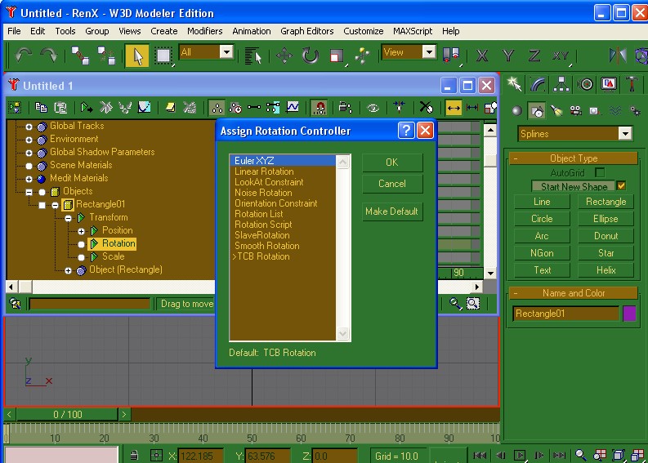The height and width of the screenshot is (463, 648).
Task: Activate the Select and Rotate tool
Action: point(311,55)
